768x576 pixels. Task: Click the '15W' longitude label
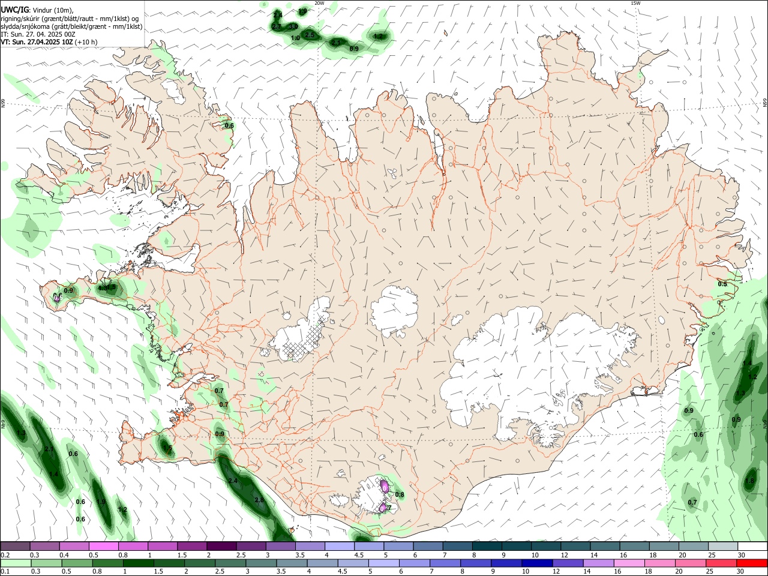(x=635, y=3)
